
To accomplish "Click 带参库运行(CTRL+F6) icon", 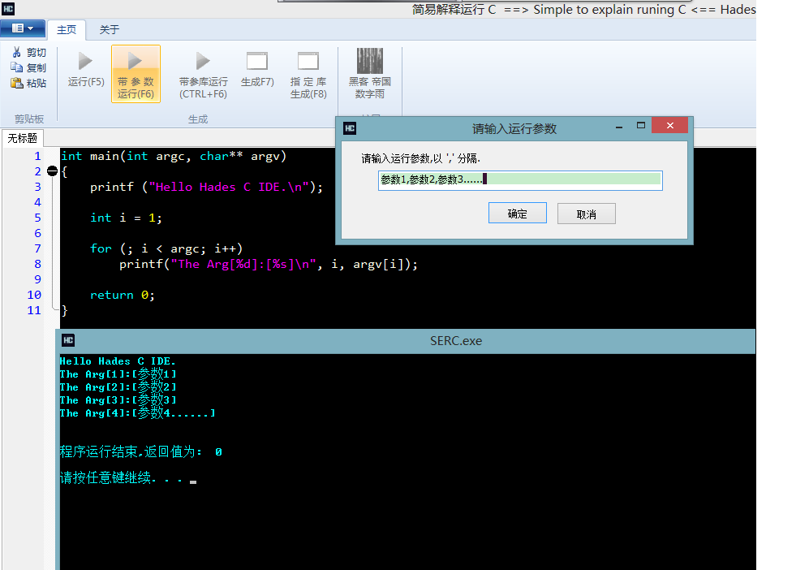I will coord(203,62).
